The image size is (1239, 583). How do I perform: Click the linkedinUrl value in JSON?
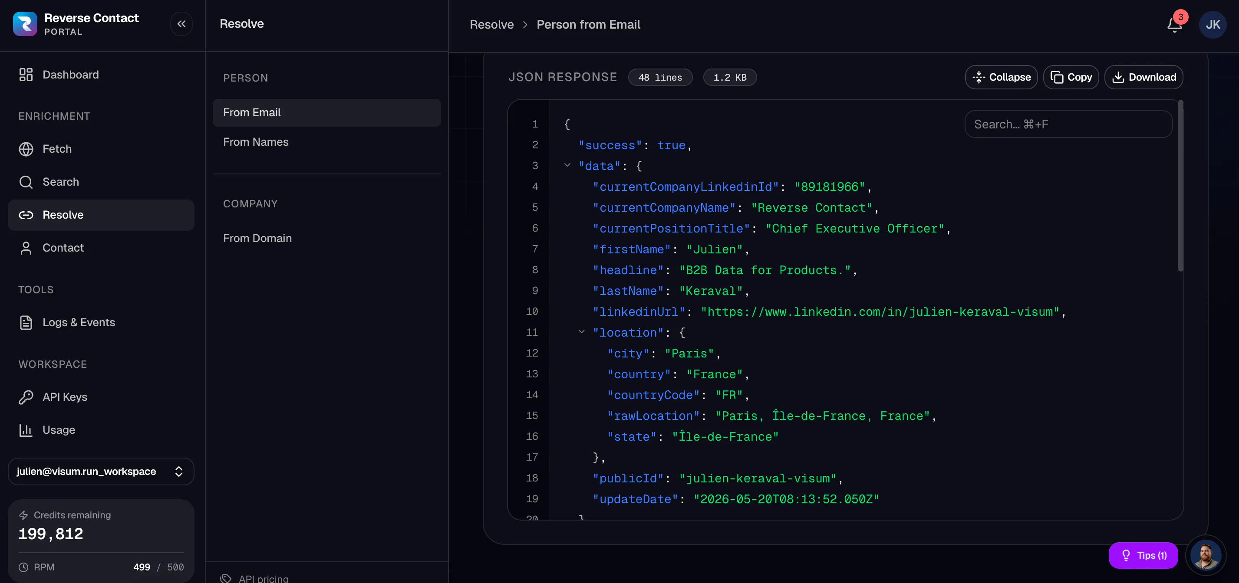[880, 312]
